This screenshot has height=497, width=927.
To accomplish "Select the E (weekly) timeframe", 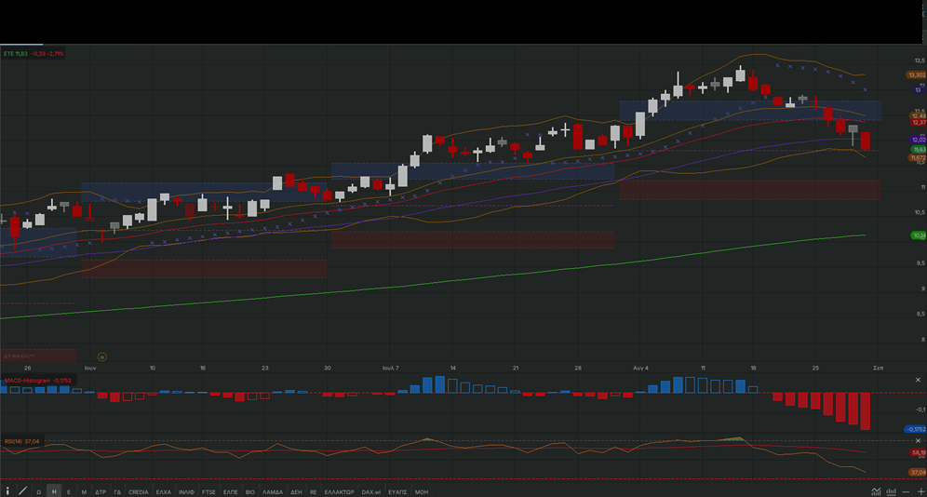I will [69, 491].
